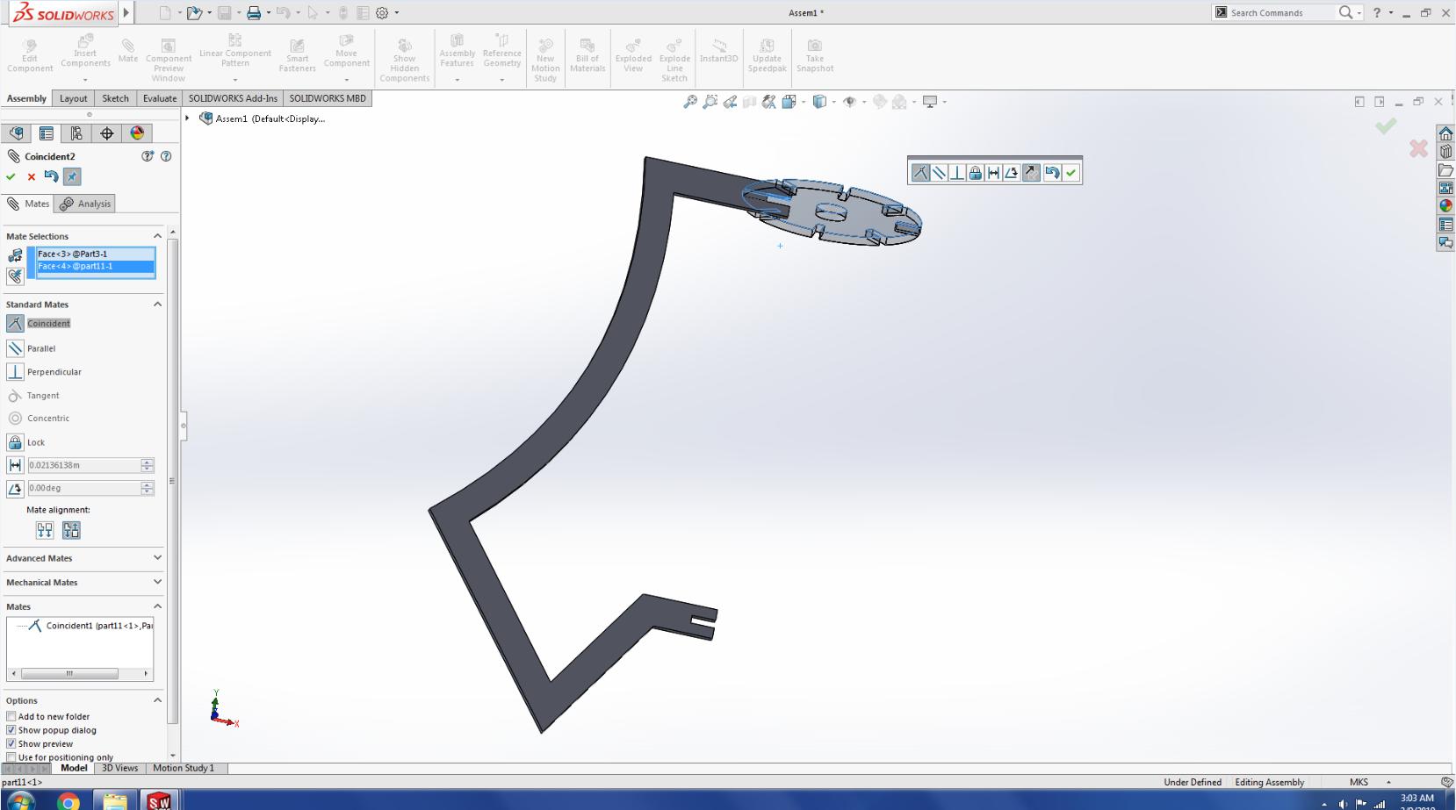This screenshot has width=1456, height=810.
Task: Activate Zoom to Area tool
Action: [x=710, y=102]
